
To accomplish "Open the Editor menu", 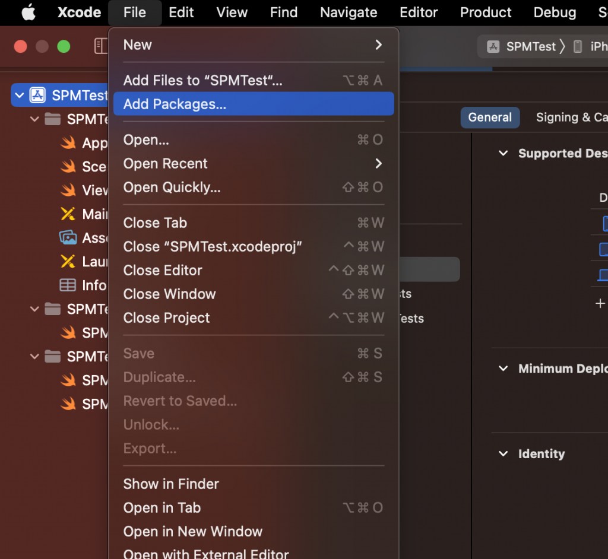I will coord(419,12).
